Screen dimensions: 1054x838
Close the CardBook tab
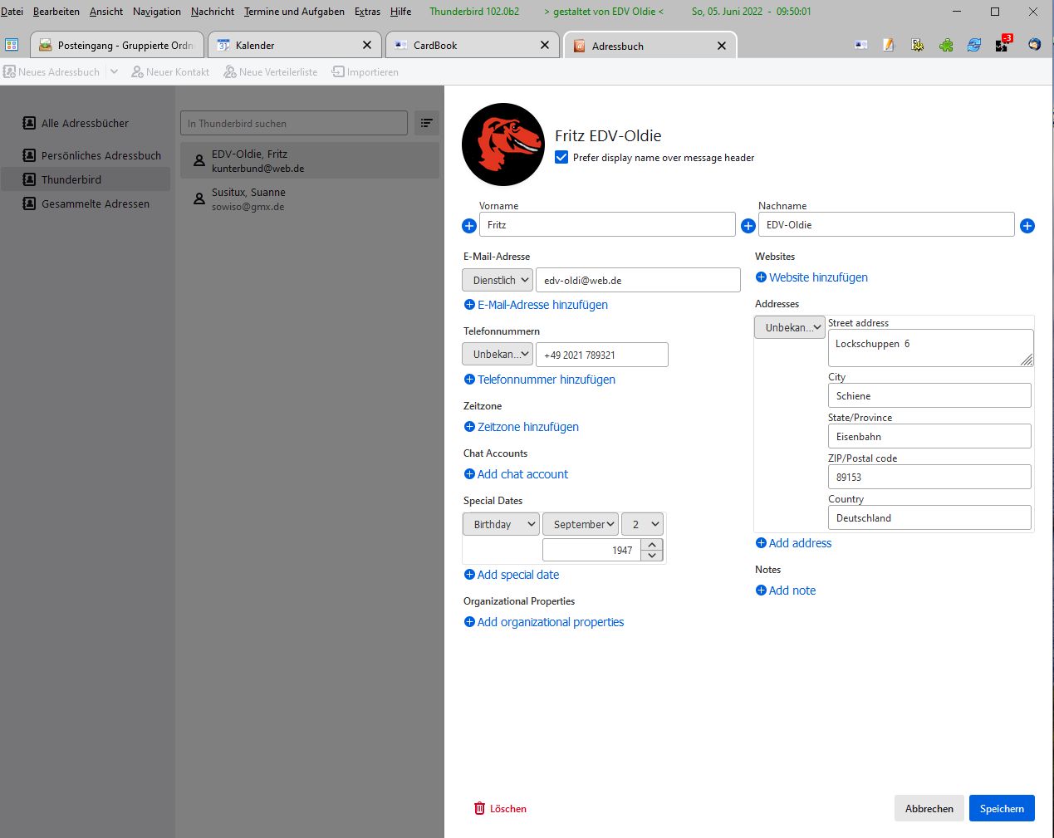(545, 45)
